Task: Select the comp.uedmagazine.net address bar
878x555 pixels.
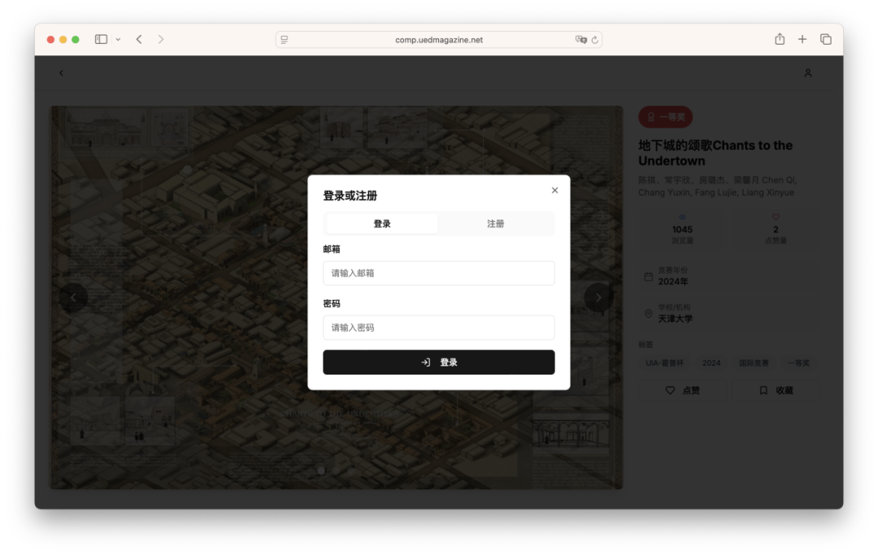Action: [x=438, y=40]
